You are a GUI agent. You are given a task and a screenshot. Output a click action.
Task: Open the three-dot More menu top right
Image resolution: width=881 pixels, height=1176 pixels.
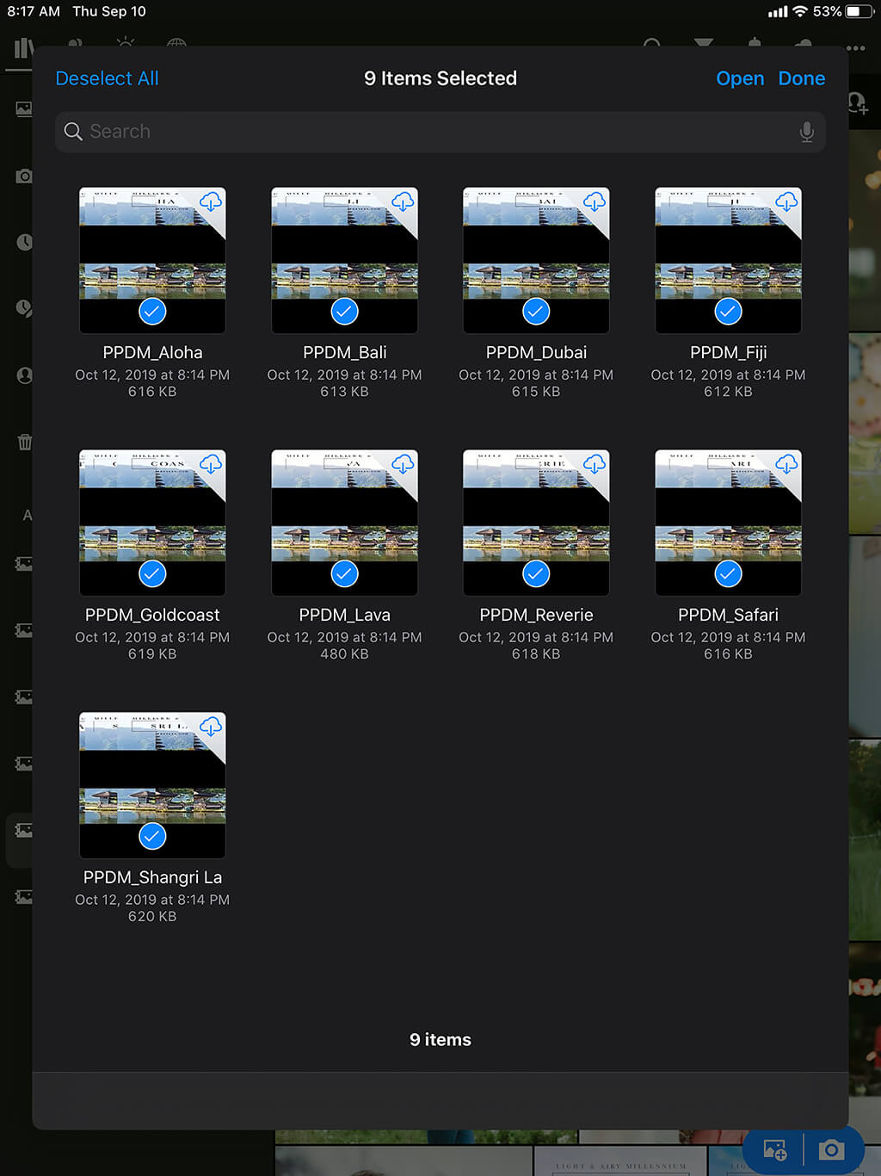[856, 47]
